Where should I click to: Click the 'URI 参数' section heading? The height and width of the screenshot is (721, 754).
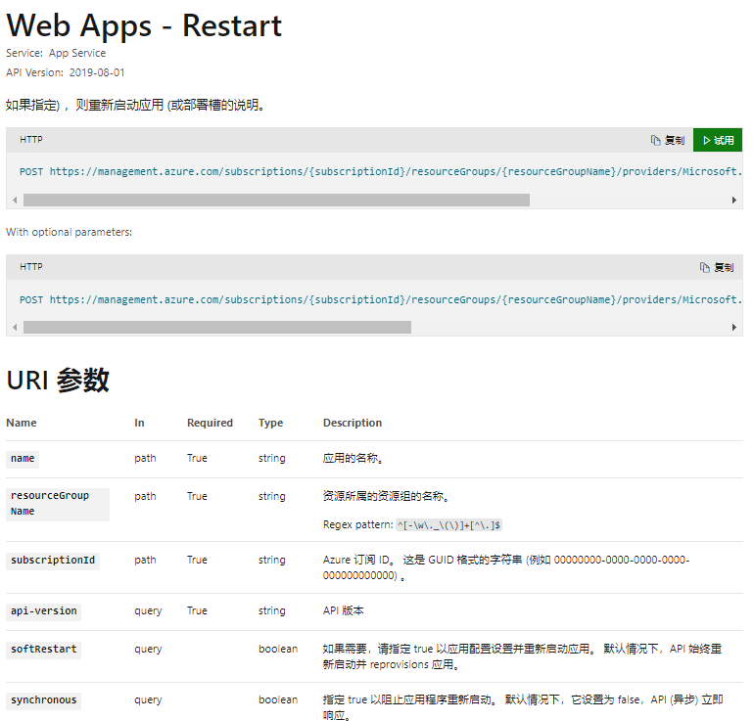click(x=58, y=380)
